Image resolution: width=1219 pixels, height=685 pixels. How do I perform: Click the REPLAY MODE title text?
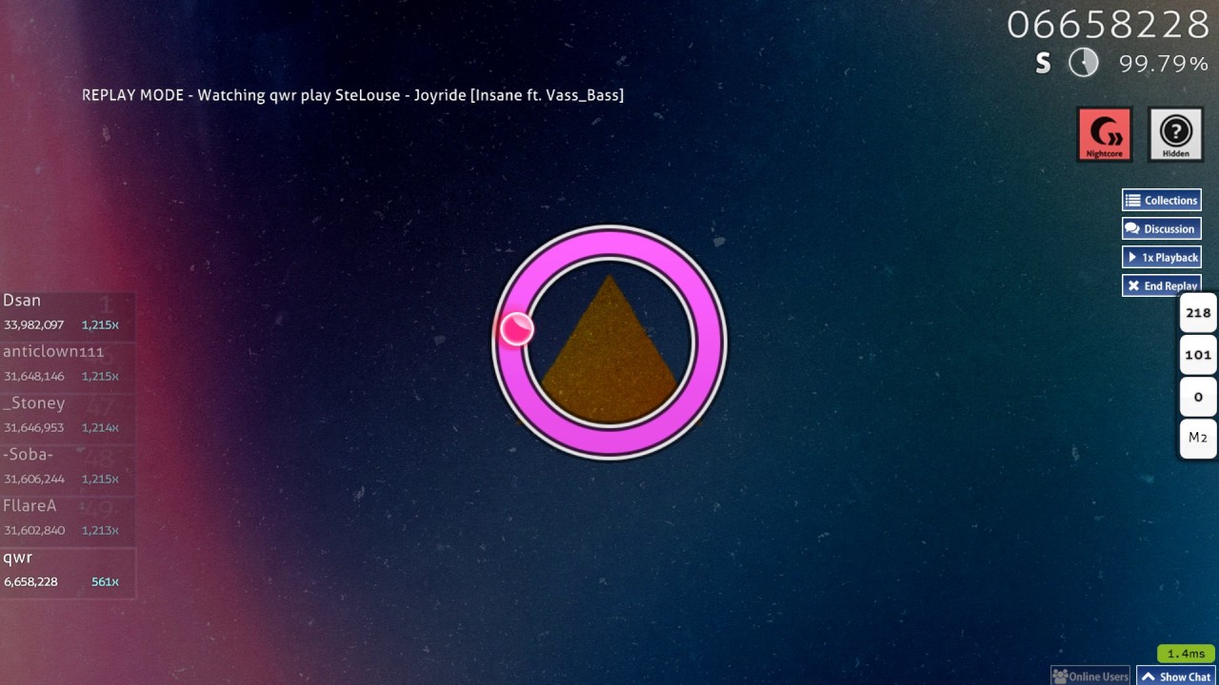tap(352, 95)
